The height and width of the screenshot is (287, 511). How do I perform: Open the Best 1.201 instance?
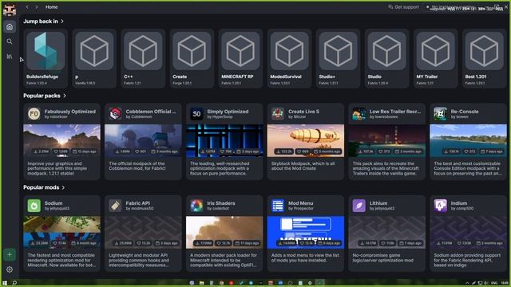tap(484, 58)
